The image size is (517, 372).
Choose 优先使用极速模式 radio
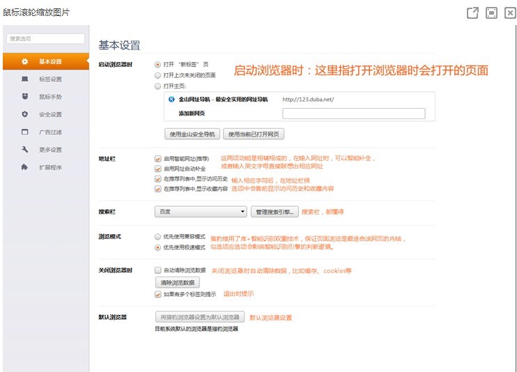[x=157, y=247]
